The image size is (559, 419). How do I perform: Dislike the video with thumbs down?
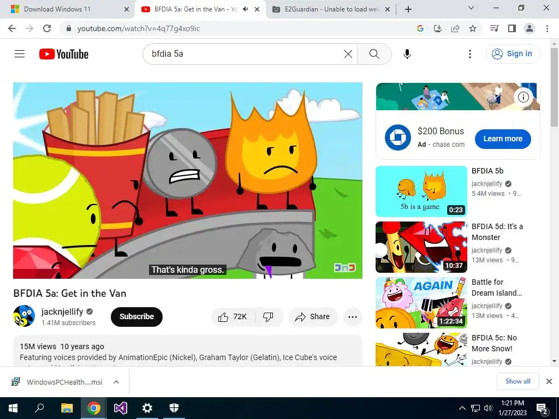click(269, 316)
